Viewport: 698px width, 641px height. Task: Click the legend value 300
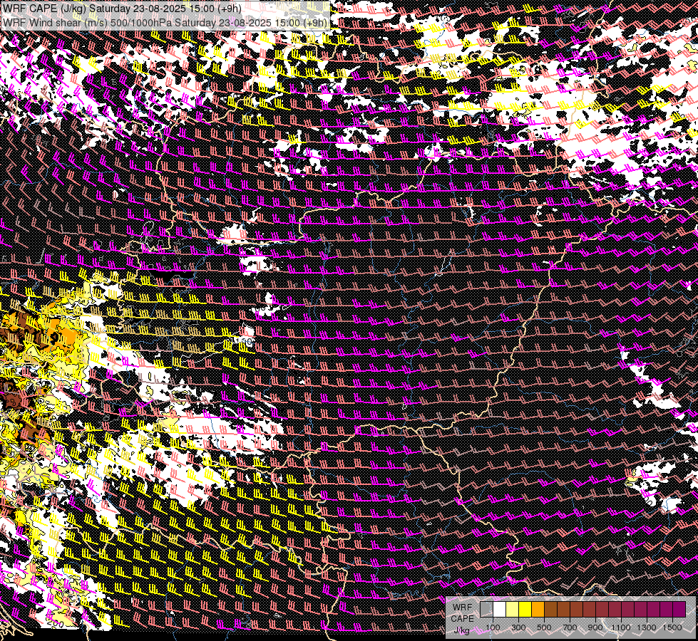(518, 627)
